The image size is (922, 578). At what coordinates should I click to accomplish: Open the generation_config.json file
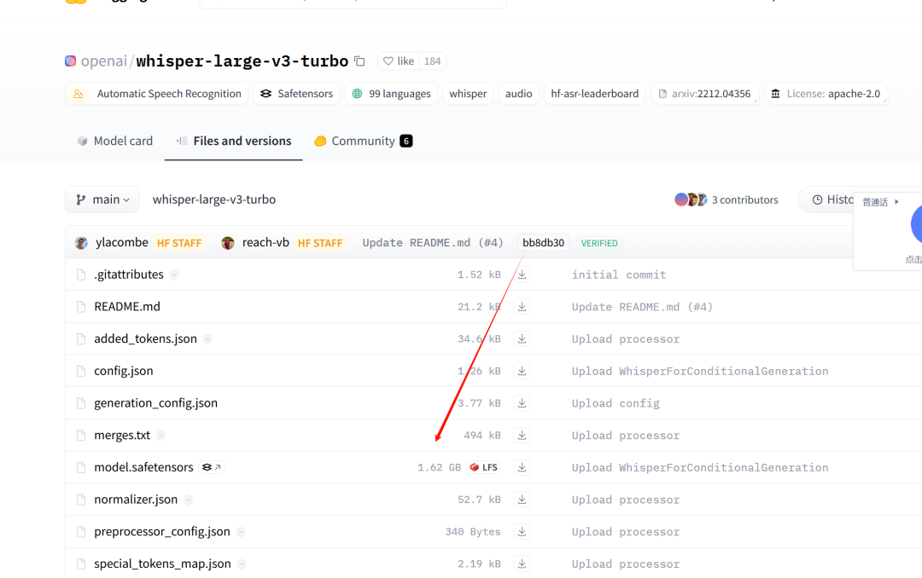(x=156, y=403)
